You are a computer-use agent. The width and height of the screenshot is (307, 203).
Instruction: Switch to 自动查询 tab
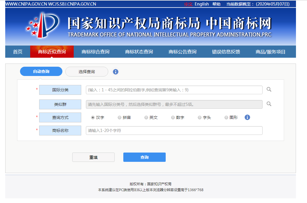(x=41, y=71)
